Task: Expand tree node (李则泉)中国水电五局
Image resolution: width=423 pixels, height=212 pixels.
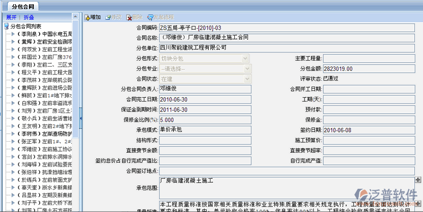Action: 13,34
